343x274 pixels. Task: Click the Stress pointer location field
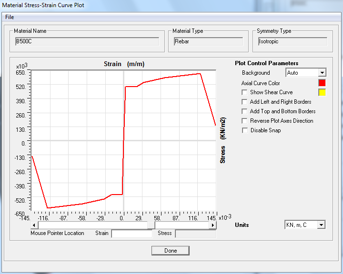pos(196,234)
